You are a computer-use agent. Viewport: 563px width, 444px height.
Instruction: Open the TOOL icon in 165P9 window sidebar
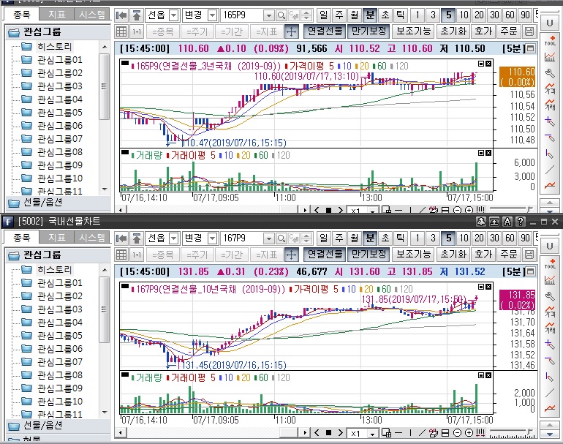[x=550, y=40]
